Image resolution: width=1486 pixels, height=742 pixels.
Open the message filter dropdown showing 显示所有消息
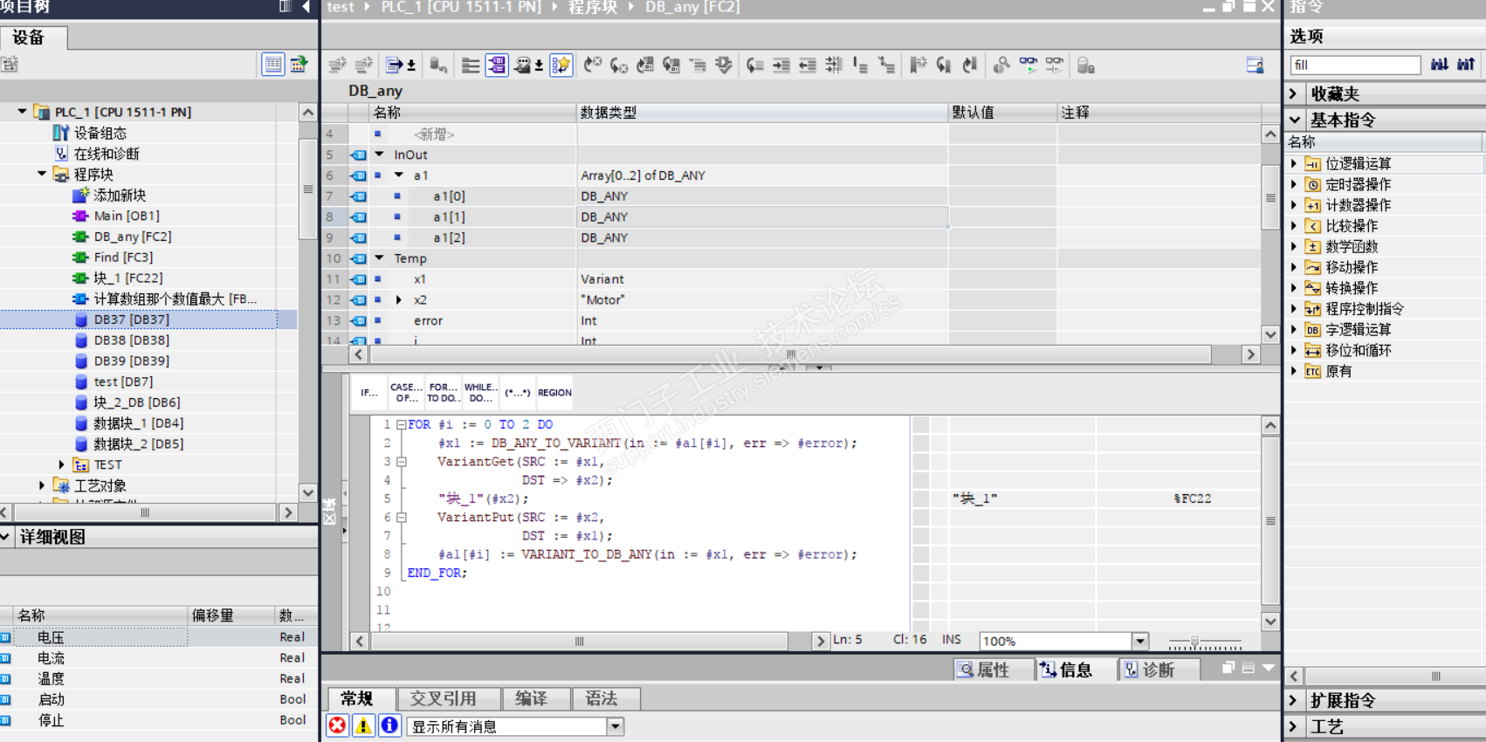click(x=616, y=726)
